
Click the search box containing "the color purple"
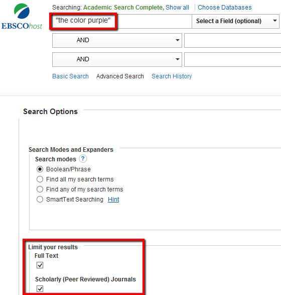pos(122,21)
